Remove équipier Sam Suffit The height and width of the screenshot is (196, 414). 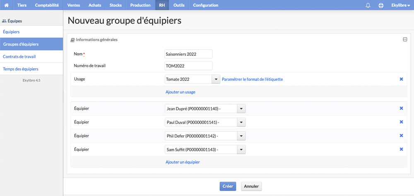[x=401, y=149]
